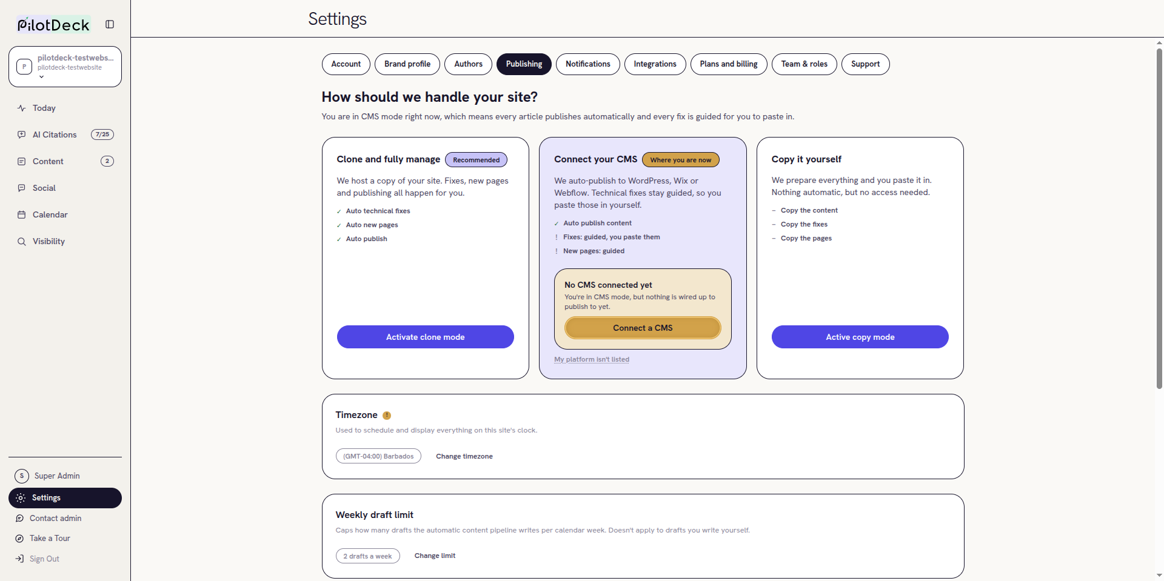This screenshot has height=581, width=1164.
Task: Click the 2 drafts a week pill
Action: tap(368, 556)
